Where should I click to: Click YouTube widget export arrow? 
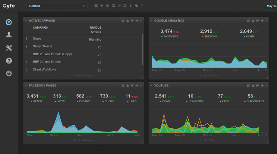click(x=262, y=86)
